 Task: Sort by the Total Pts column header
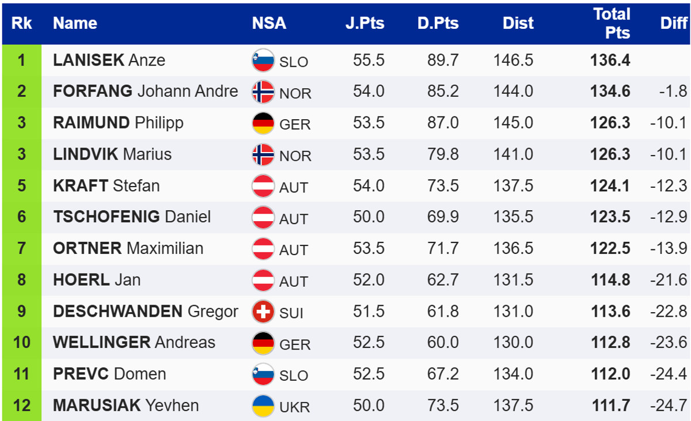click(612, 23)
